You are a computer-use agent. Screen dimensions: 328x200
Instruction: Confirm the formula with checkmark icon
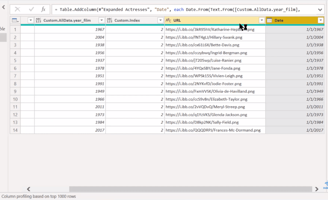31,9
